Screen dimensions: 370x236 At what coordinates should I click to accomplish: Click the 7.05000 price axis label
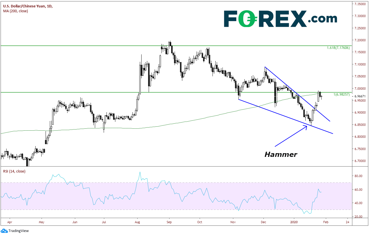pyautogui.click(x=360, y=76)
